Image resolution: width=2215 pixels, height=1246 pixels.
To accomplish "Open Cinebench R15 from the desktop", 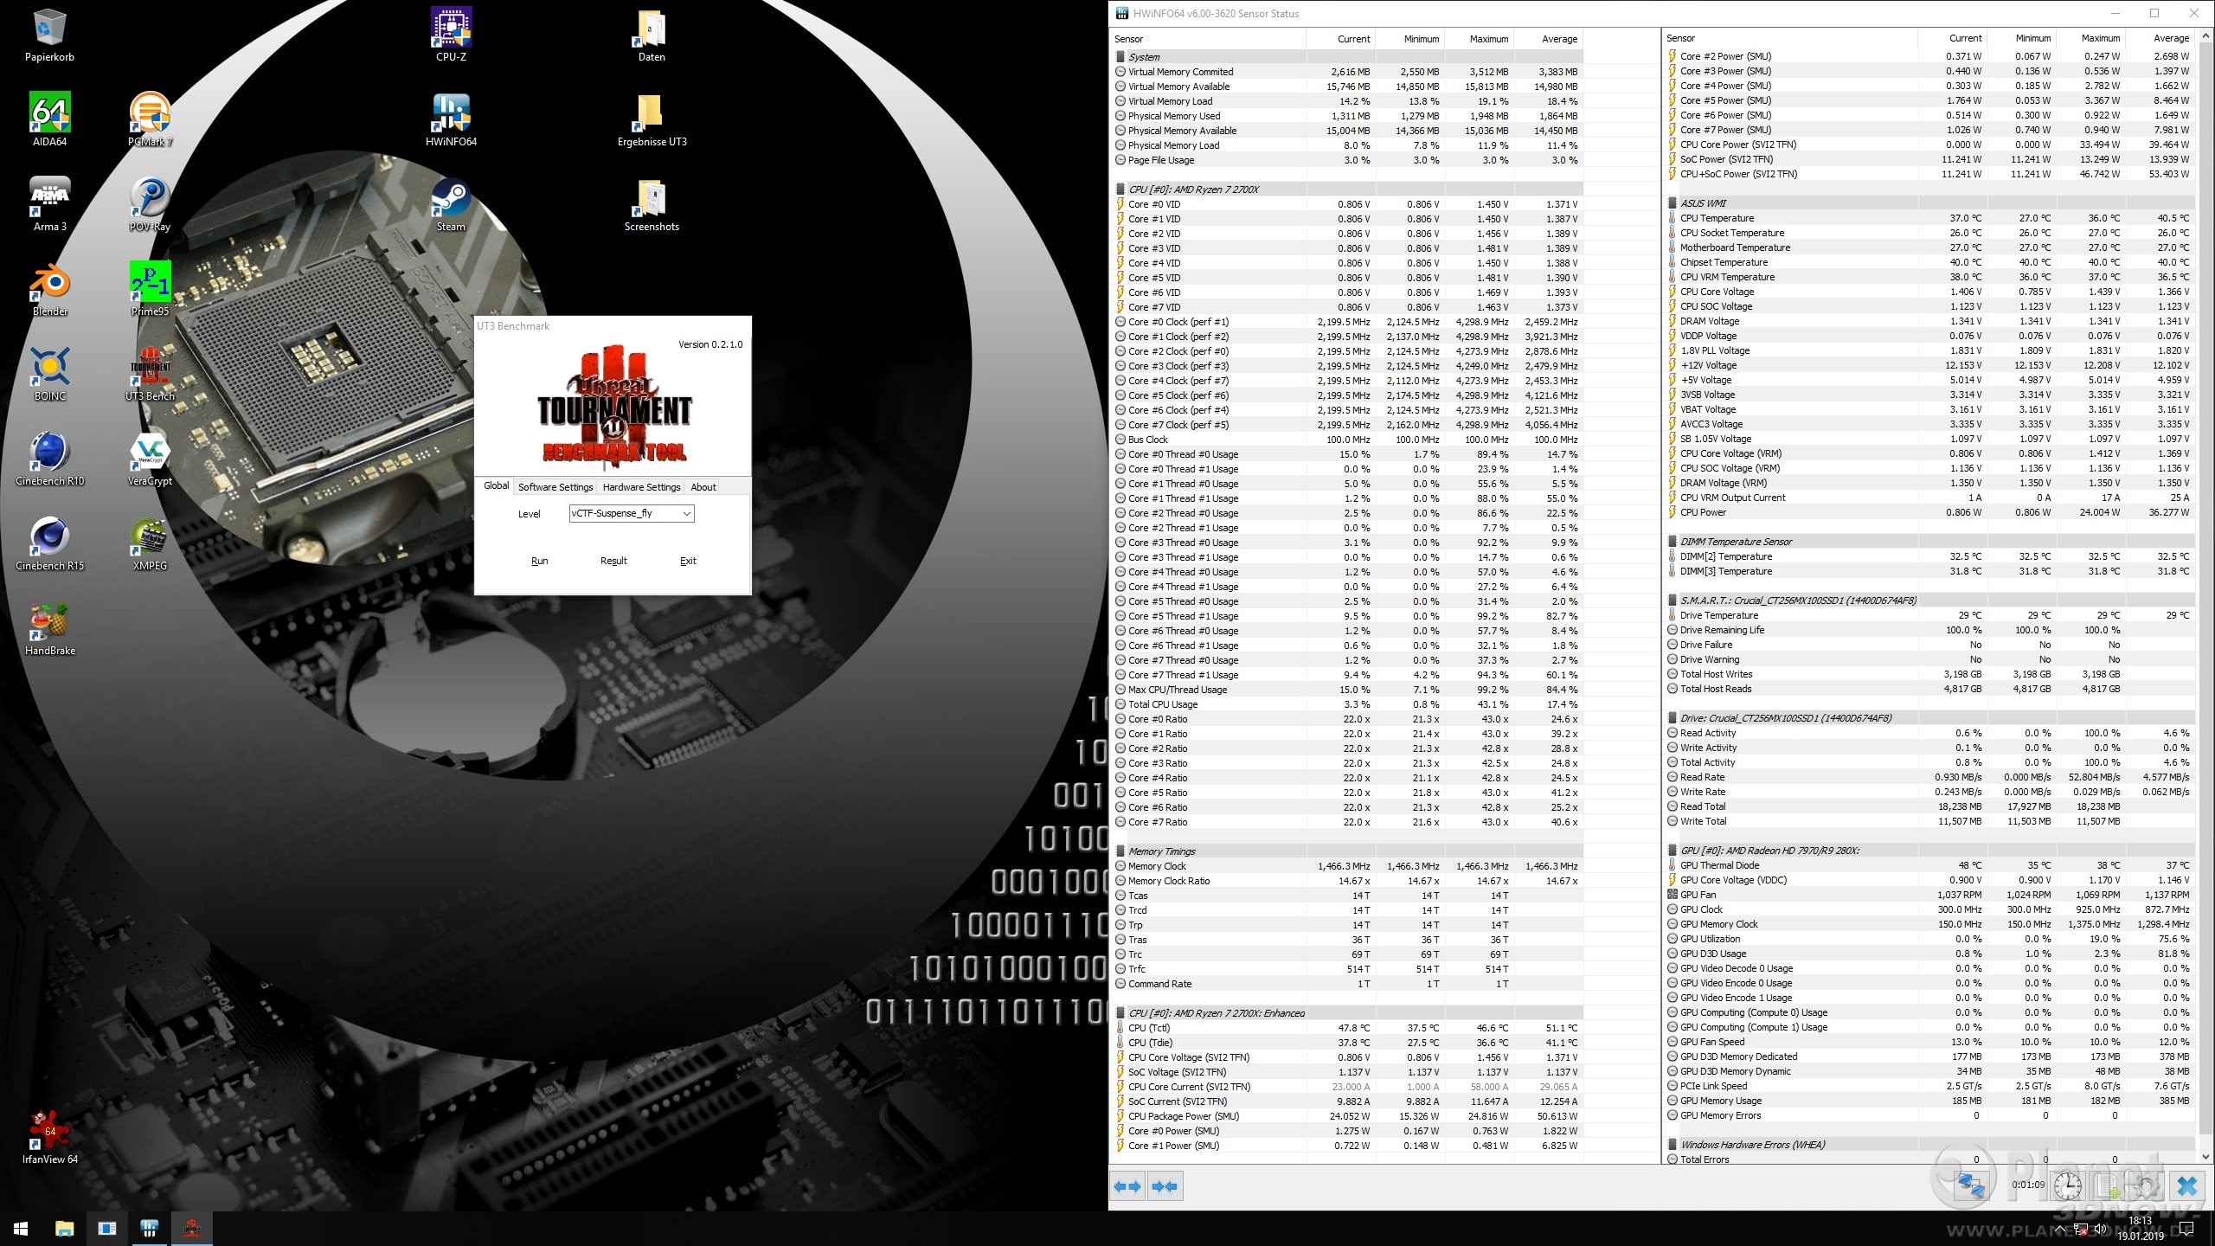I will tap(49, 544).
